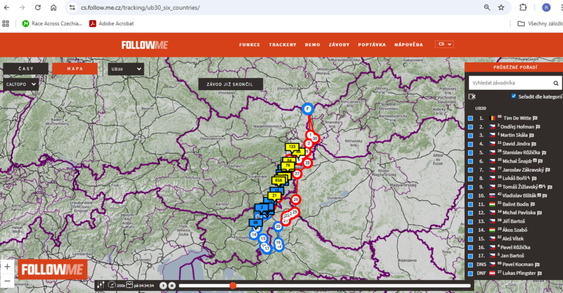
Task: Toggle the checkbox for Balint Bodis
Action: [x=471, y=204]
